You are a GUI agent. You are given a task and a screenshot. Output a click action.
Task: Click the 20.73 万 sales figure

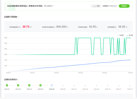(x=27, y=27)
